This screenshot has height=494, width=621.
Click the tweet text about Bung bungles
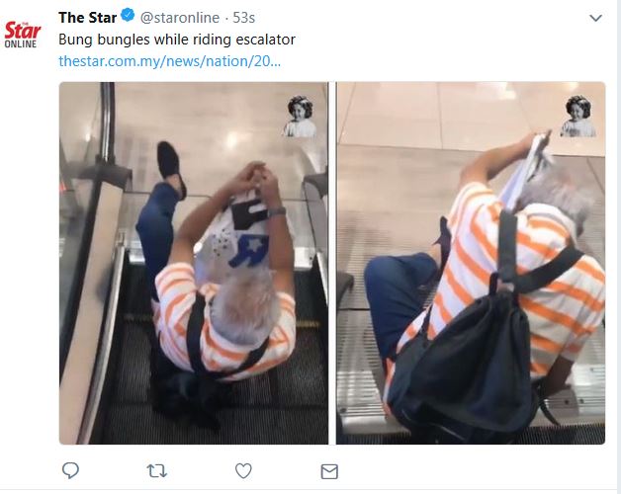point(177,40)
